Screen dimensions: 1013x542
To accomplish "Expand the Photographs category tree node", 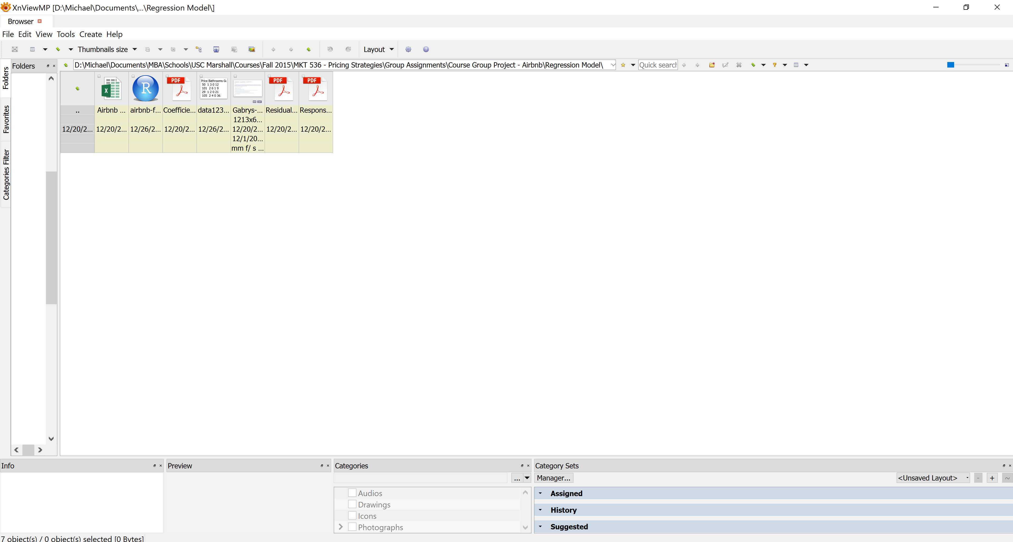I will click(x=341, y=527).
